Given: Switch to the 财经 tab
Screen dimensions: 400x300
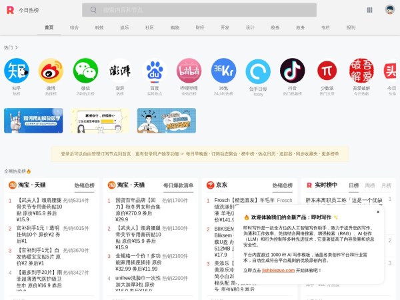Looking at the screenshot, I should click(x=200, y=28).
